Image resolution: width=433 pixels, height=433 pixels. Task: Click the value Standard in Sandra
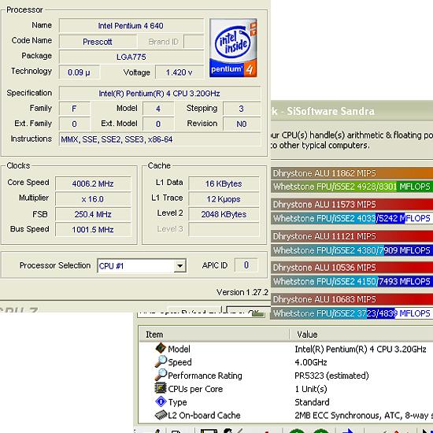312,402
